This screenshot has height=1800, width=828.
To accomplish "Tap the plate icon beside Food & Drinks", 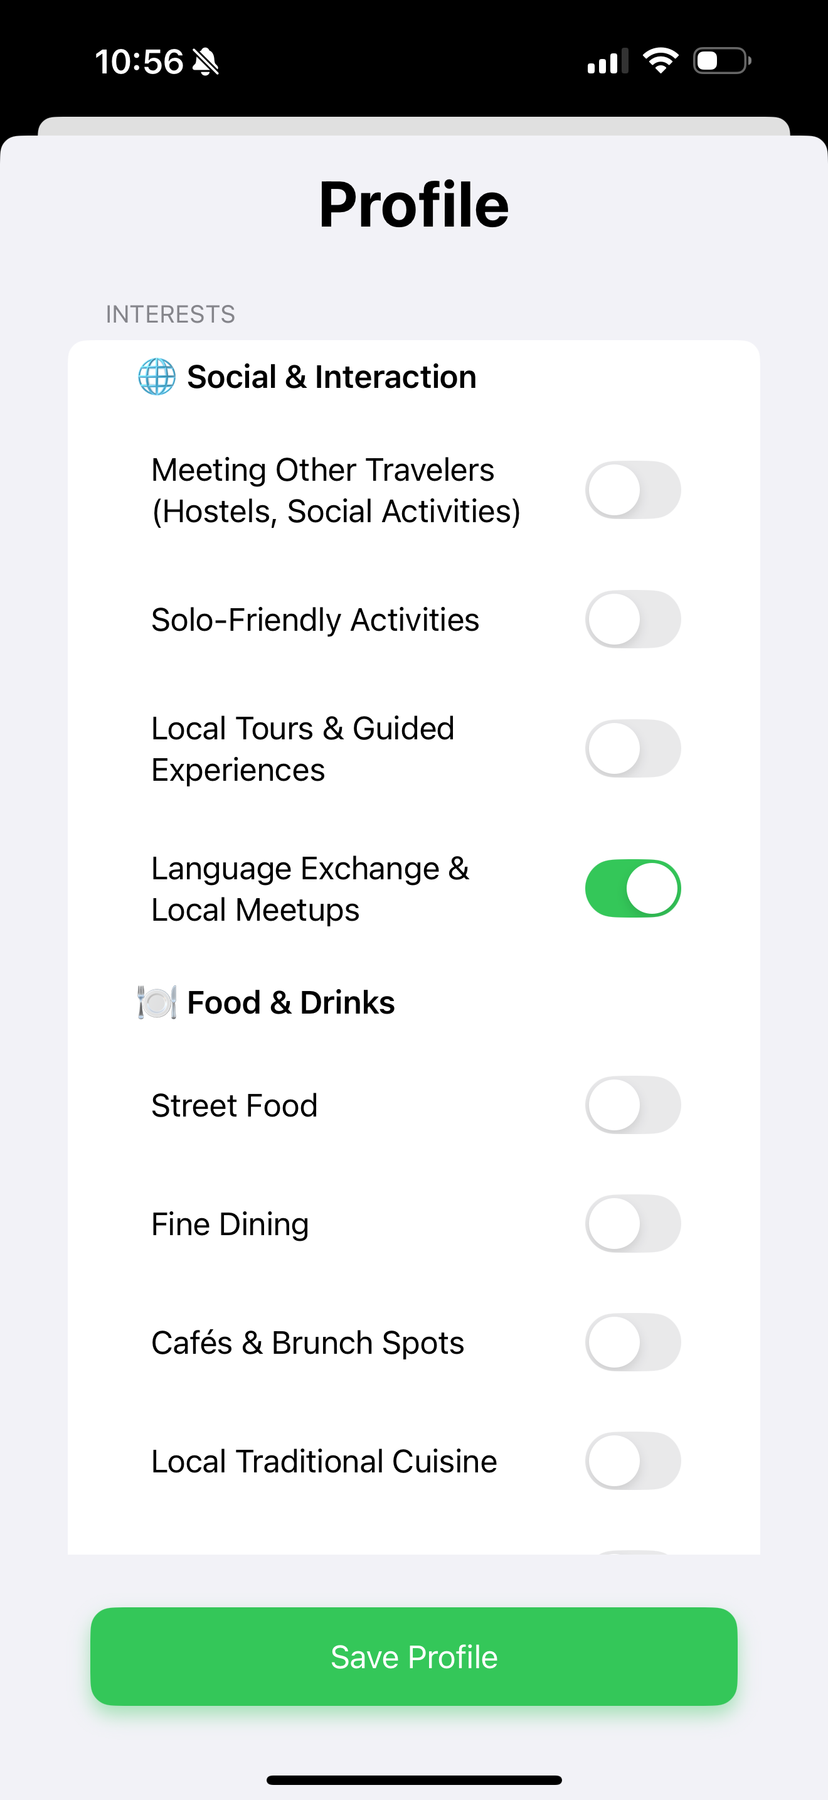I will (156, 1002).
